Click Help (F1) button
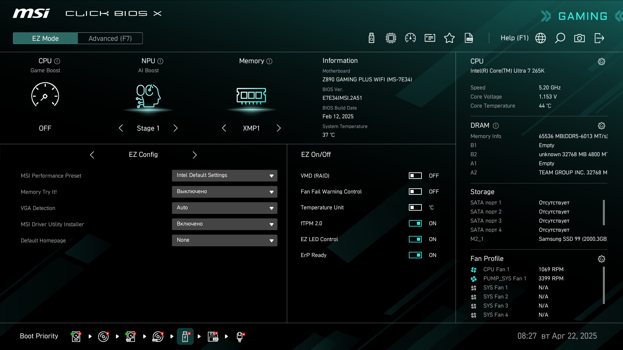Viewport: 623px width, 350px height. pos(515,38)
